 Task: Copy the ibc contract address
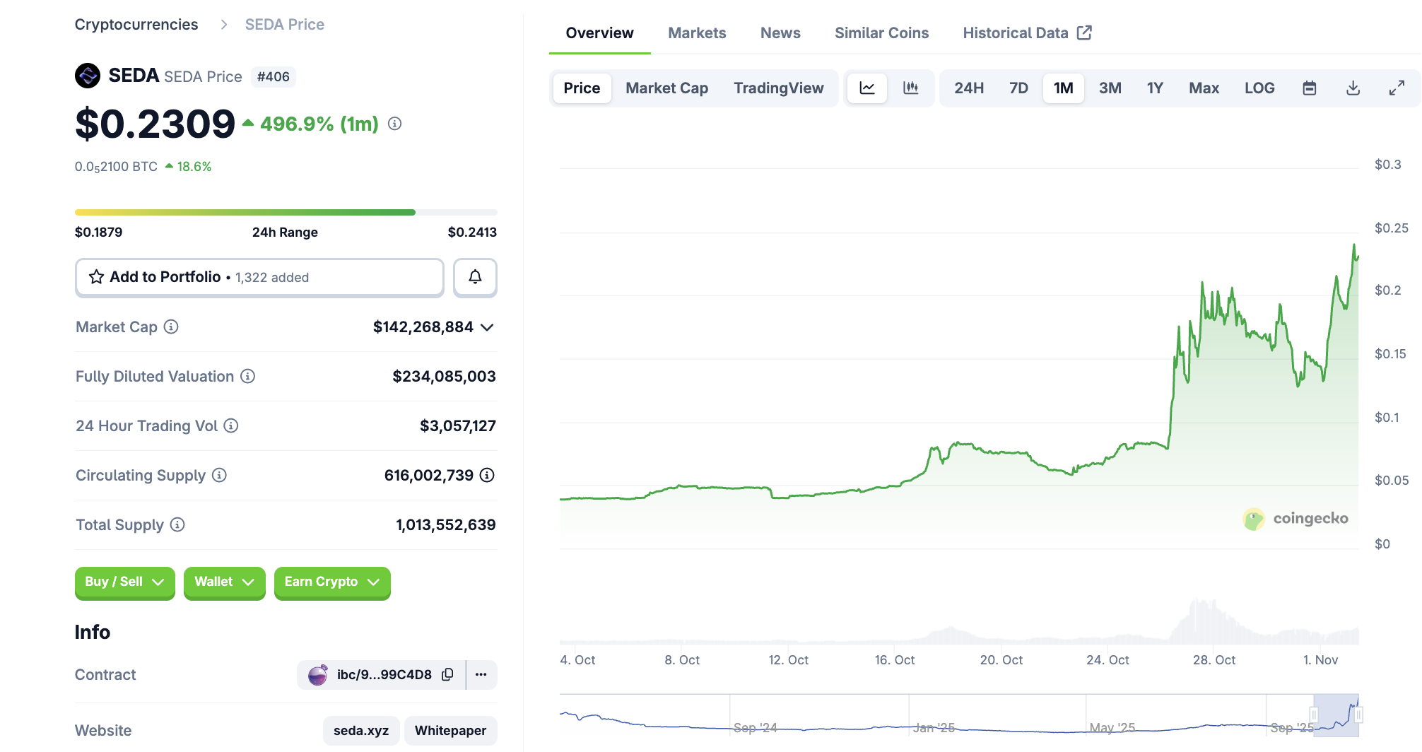pos(447,675)
